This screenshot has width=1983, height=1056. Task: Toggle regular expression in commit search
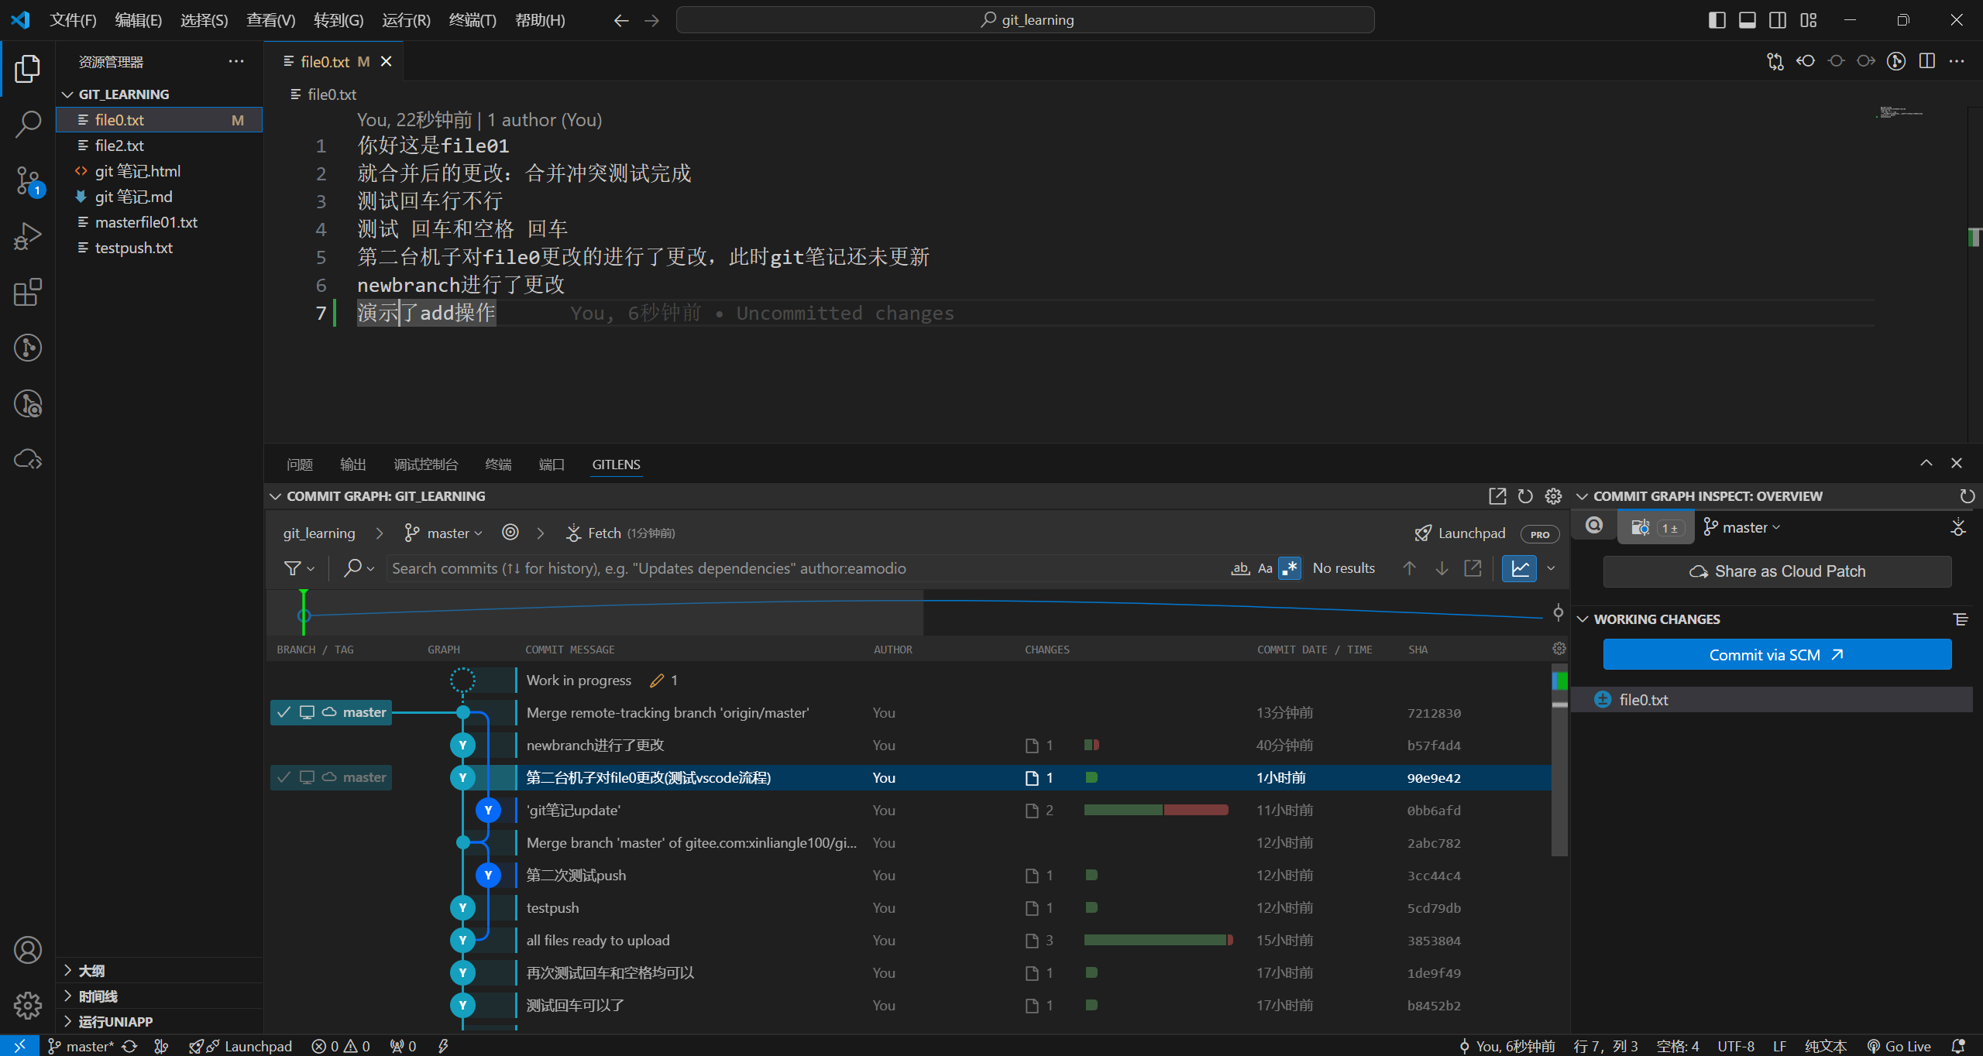1290,568
